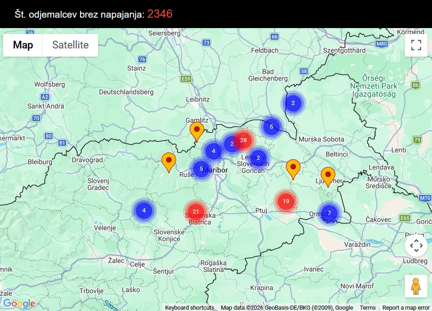This screenshot has width=432, height=311.
Task: Open Keyboard shortcuts info
Action: pyautogui.click(x=190, y=307)
